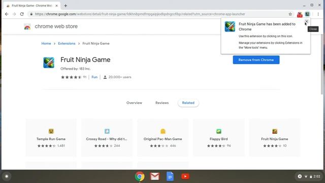The width and height of the screenshot is (325, 183).
Task: Click the users count person icon
Action: point(105,77)
